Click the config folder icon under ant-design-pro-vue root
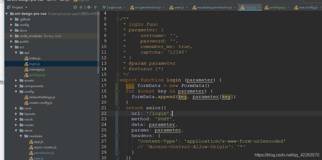The height and width of the screenshot is (160, 322). [17, 25]
